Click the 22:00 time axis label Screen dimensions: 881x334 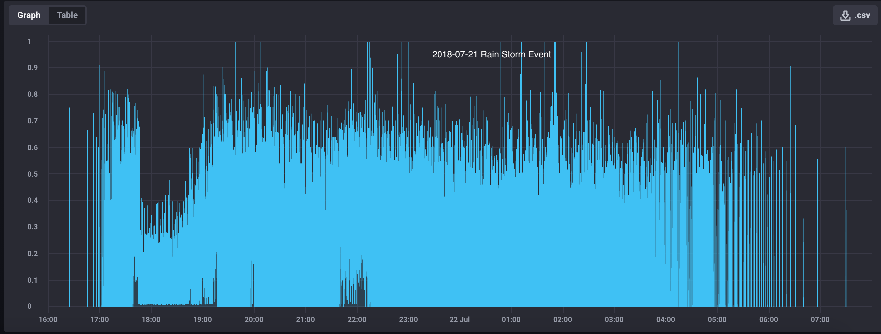pos(357,320)
